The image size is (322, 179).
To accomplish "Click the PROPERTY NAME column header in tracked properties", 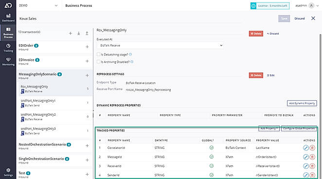I will pos(119,141).
